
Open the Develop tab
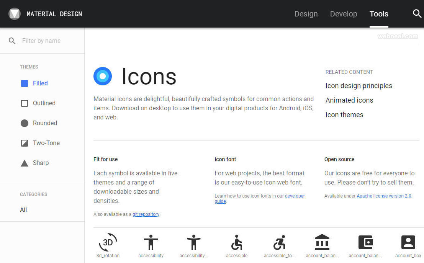click(x=344, y=14)
